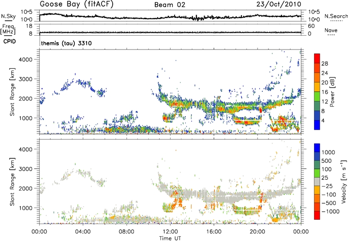Click the 'Time UT' axis label
This screenshot has height=241, width=348.
coord(170,238)
